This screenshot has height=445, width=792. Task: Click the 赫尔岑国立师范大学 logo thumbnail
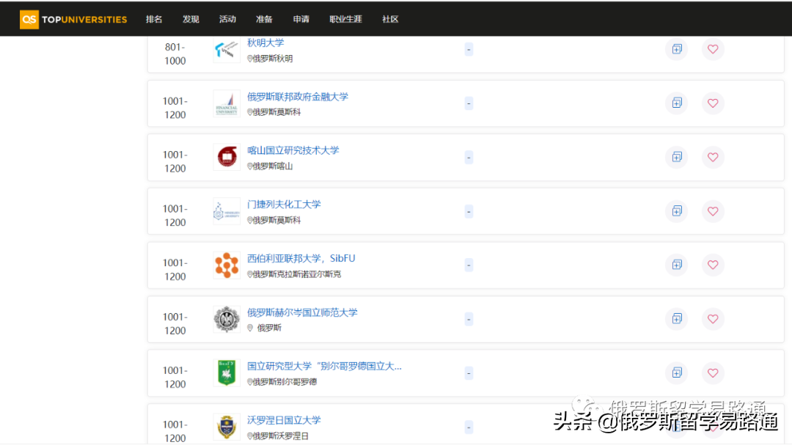[x=227, y=319]
